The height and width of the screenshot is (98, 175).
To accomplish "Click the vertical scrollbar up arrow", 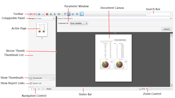I will point(171,35).
